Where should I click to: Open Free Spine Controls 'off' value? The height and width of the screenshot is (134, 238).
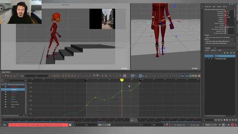(x=229, y=29)
